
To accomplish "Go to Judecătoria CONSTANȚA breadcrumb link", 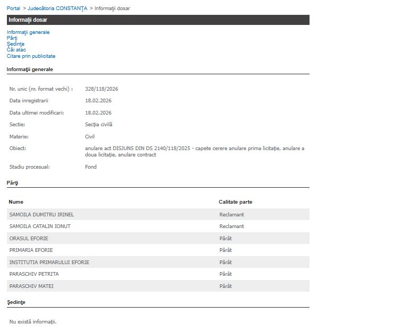I will pyautogui.click(x=57, y=8).
